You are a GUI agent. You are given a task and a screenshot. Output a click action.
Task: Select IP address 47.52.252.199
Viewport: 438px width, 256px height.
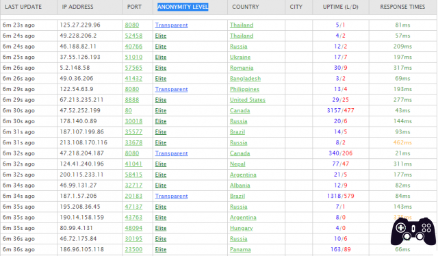click(x=80, y=110)
